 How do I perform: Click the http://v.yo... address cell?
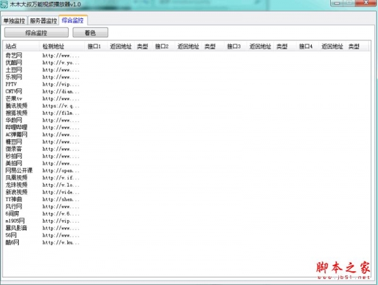[x=60, y=63]
